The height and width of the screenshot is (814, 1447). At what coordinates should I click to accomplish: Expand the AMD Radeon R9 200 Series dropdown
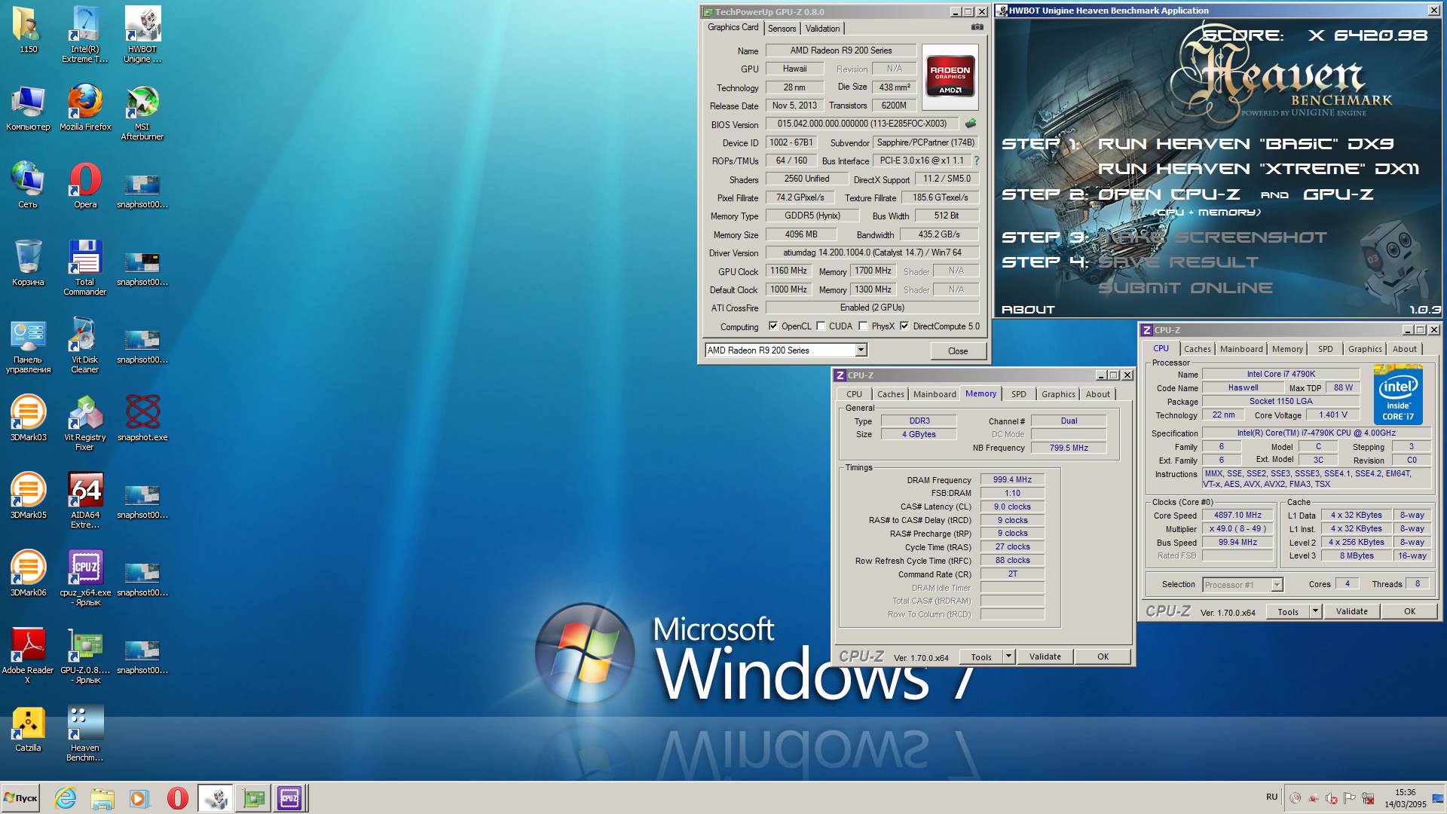click(861, 350)
